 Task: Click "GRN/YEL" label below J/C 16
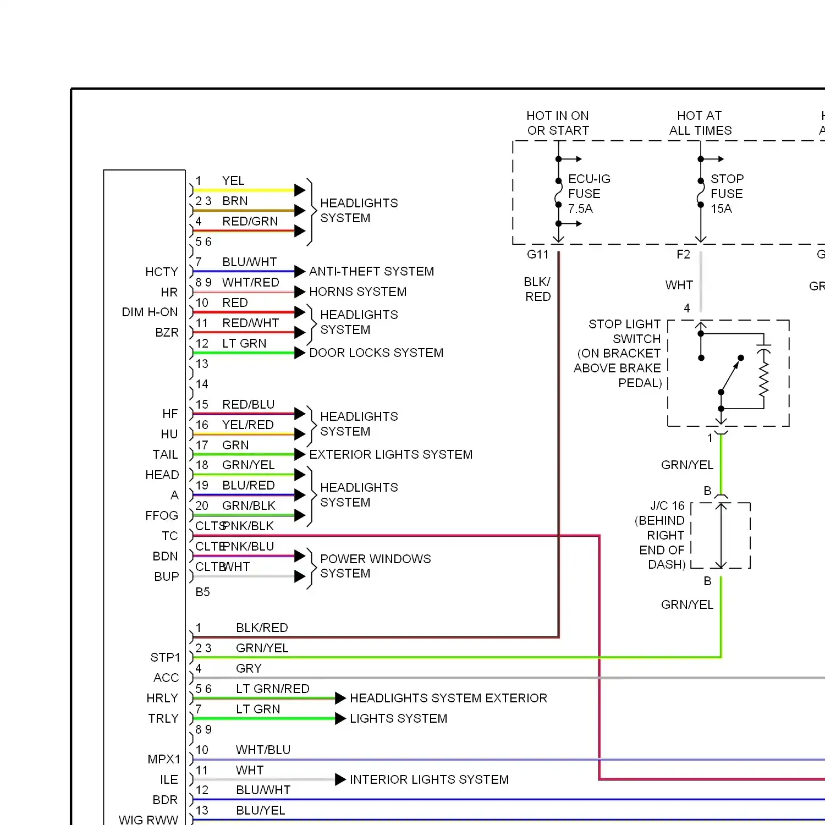tap(687, 605)
